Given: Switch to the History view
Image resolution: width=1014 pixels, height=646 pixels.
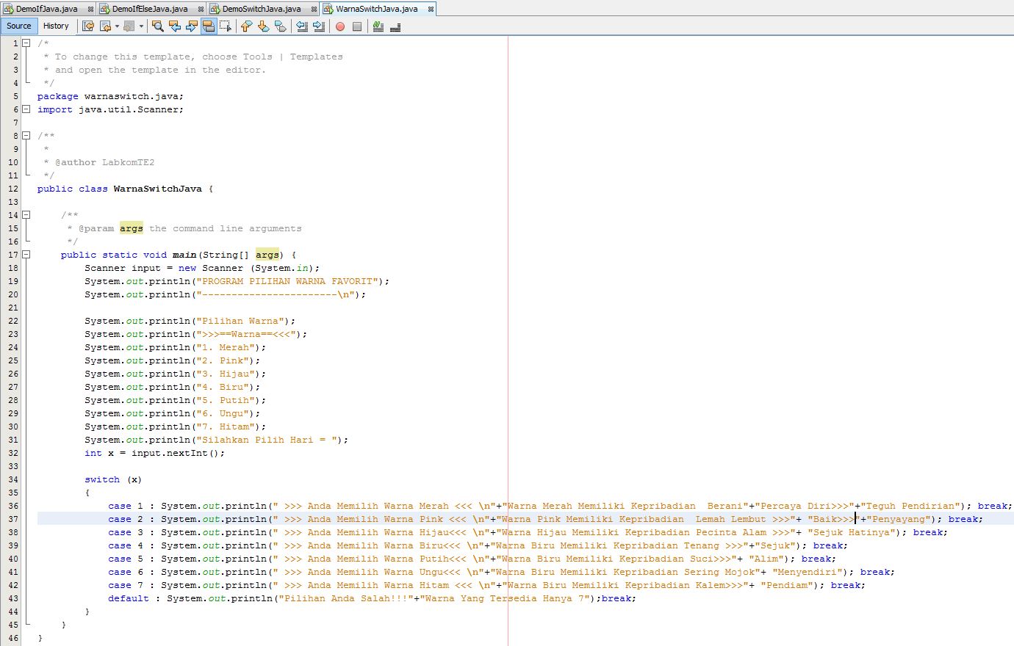Looking at the screenshot, I should [x=56, y=26].
